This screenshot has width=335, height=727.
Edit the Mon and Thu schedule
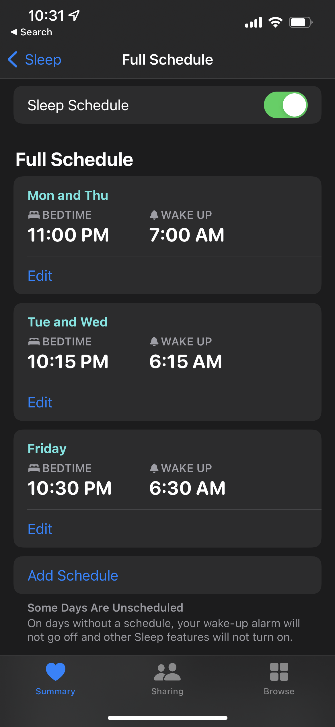[40, 276]
